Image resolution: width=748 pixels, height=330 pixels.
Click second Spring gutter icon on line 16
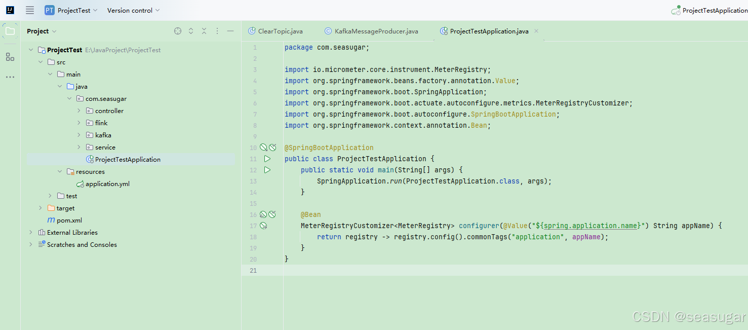(272, 214)
